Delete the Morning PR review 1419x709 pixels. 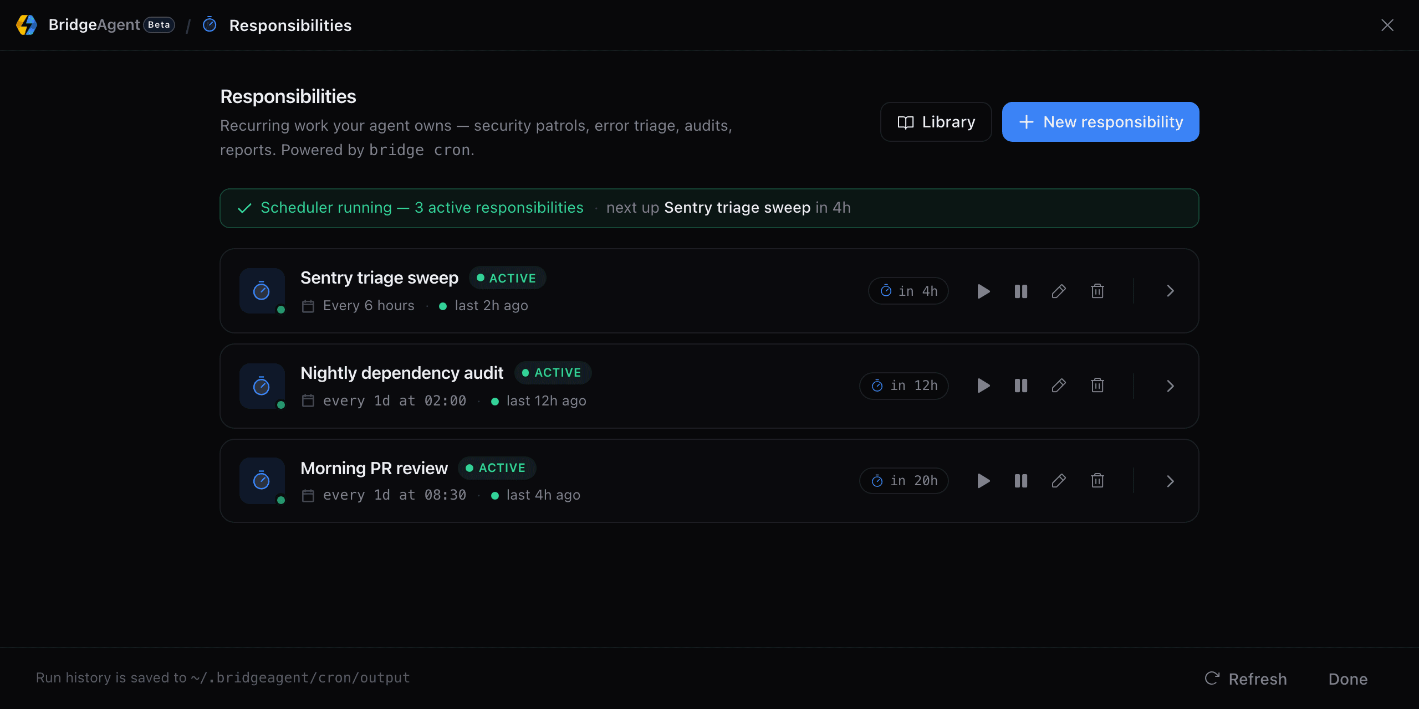pyautogui.click(x=1098, y=481)
